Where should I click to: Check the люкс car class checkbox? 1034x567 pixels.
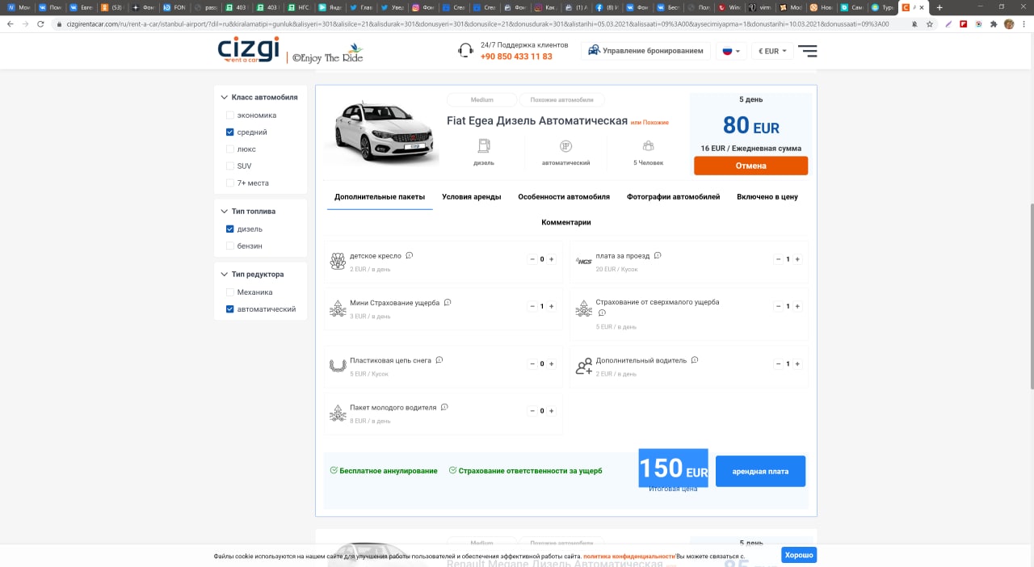click(x=230, y=149)
